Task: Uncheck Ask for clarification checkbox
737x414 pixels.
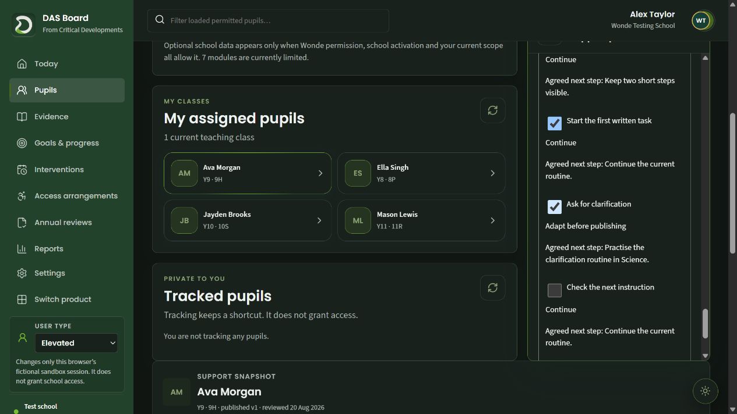Action: pos(555,206)
